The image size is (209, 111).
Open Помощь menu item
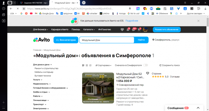pos(76,30)
